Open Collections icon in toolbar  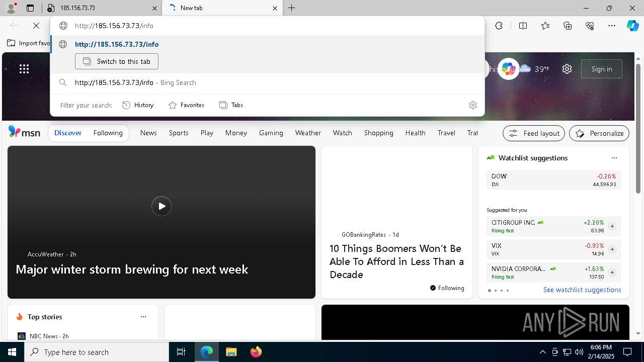(568, 26)
